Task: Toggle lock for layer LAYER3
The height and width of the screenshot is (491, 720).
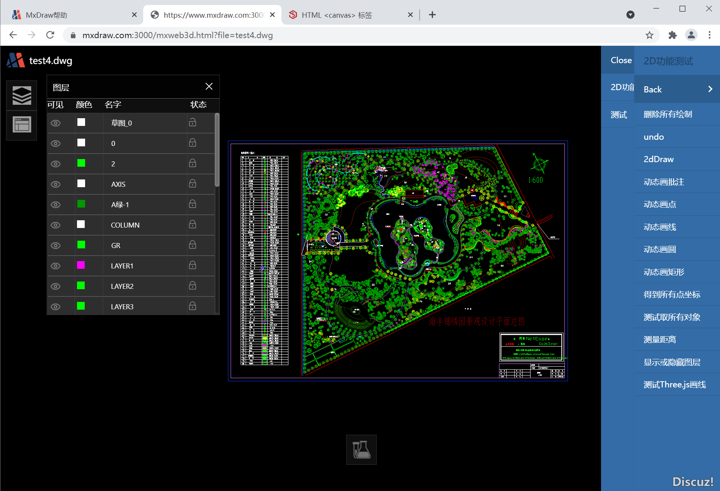Action: click(193, 306)
